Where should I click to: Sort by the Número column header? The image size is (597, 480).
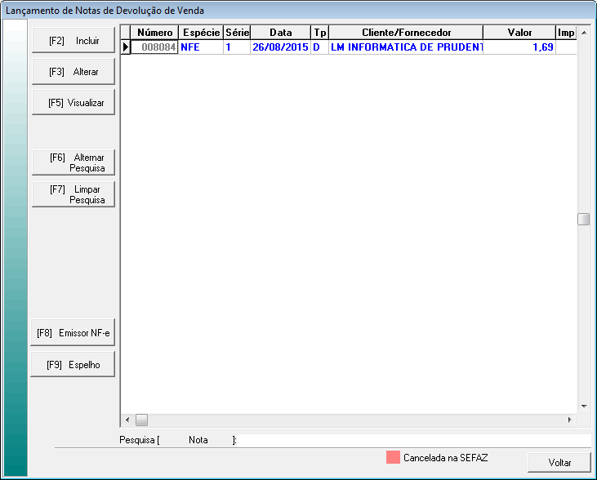tap(154, 33)
